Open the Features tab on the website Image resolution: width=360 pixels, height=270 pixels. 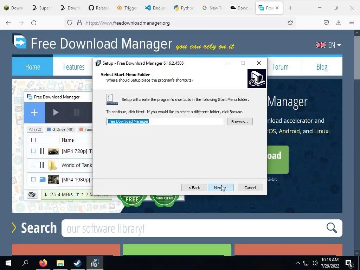point(74,66)
